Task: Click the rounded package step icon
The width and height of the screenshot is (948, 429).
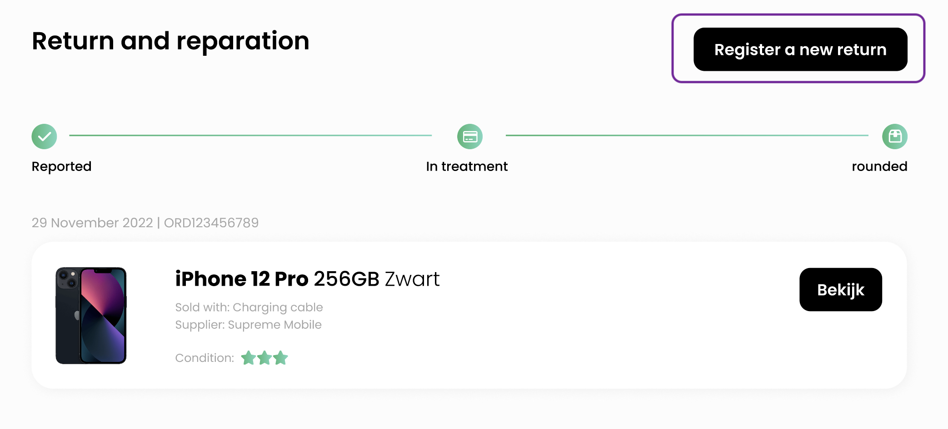Action: pos(894,136)
